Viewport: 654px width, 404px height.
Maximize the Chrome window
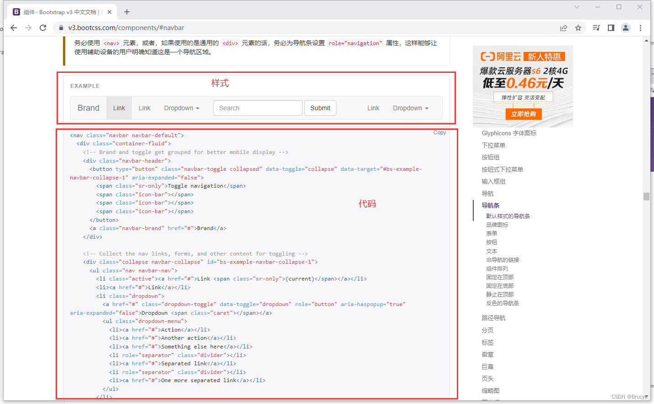tap(619, 7)
